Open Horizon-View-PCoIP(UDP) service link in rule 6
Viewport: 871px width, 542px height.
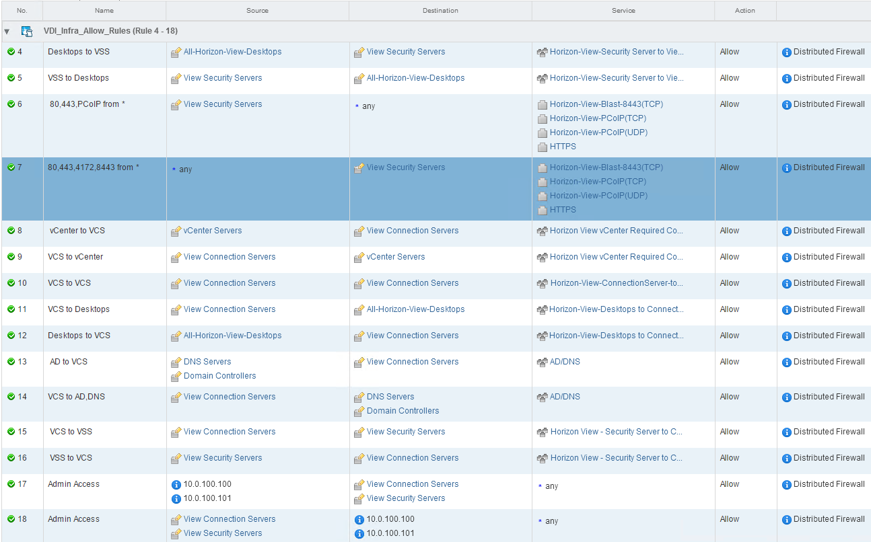coord(598,132)
